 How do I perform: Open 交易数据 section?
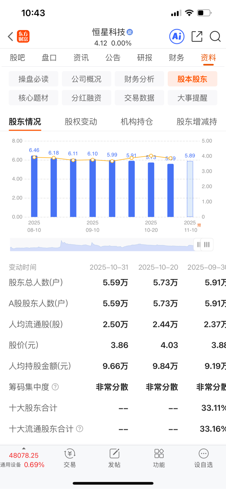tap(139, 98)
